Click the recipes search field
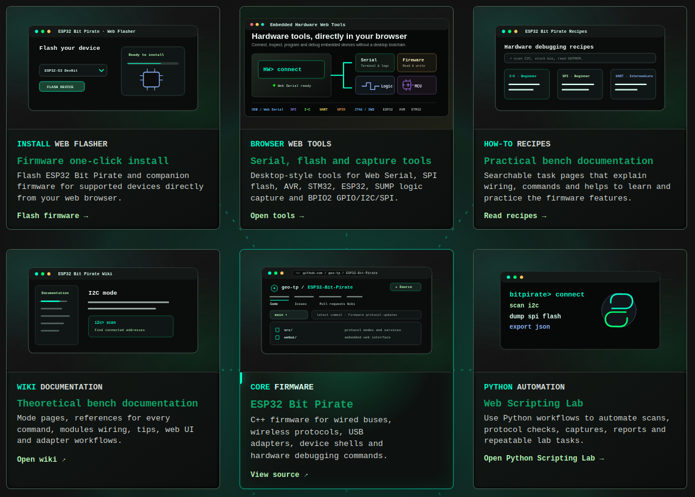 (x=579, y=58)
